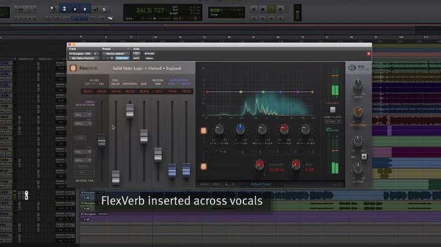Open the factory default preset menu
Image resolution: width=441 pixels, height=247 pixels.
coord(116,53)
